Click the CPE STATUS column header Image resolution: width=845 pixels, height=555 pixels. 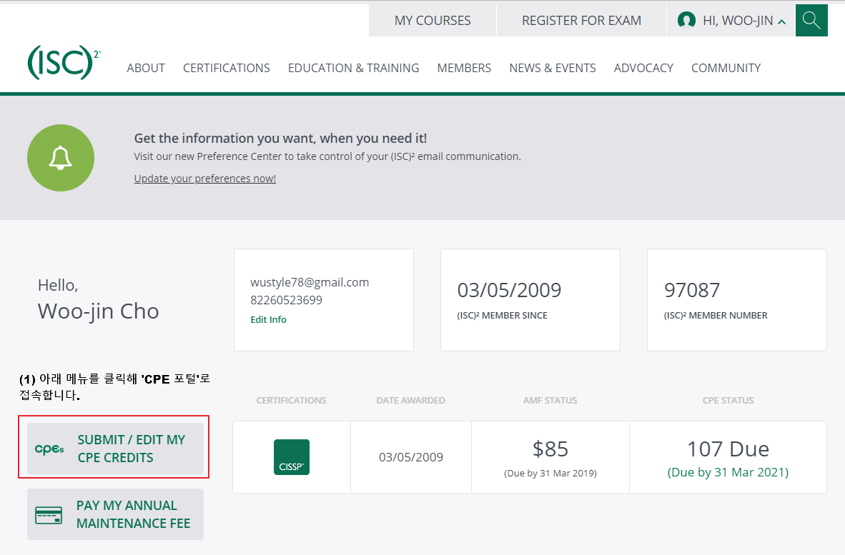(728, 401)
